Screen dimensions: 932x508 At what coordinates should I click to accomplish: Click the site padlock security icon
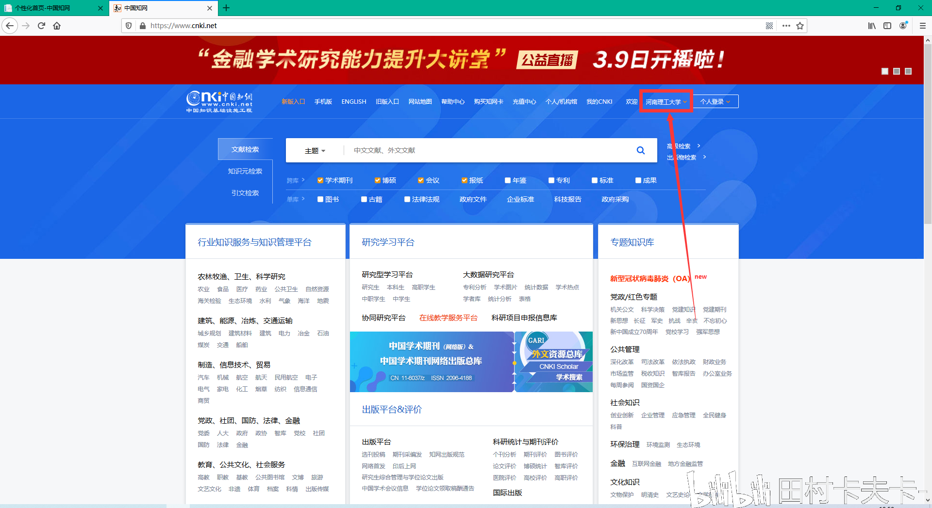pyautogui.click(x=143, y=26)
